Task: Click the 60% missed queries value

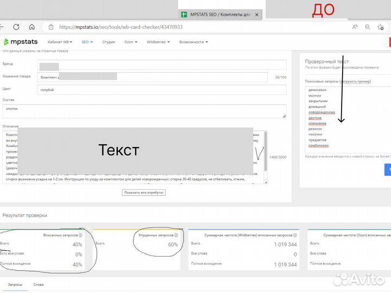Action: (x=173, y=245)
